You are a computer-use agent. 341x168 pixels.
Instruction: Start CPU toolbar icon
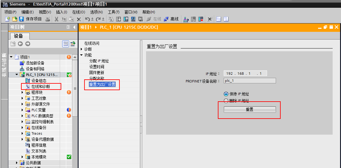pos(193,19)
